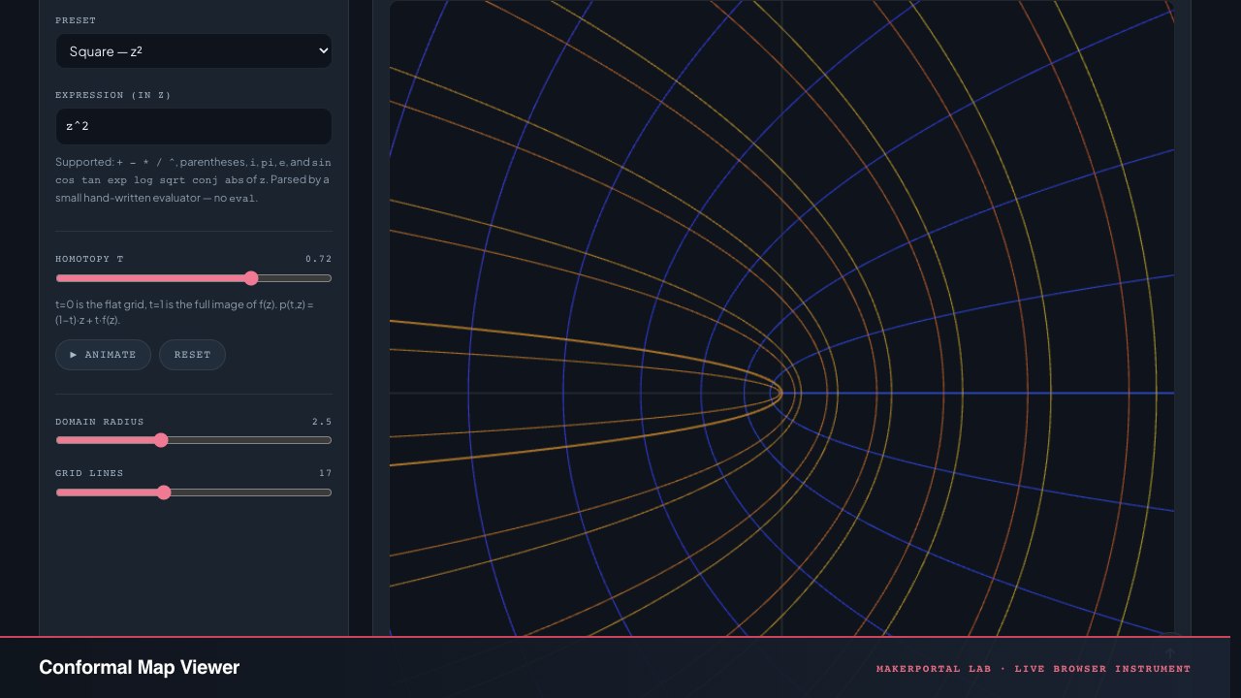This screenshot has height=698, width=1241.
Task: Click the DOMAIN RADIUS label
Action: coord(100,422)
